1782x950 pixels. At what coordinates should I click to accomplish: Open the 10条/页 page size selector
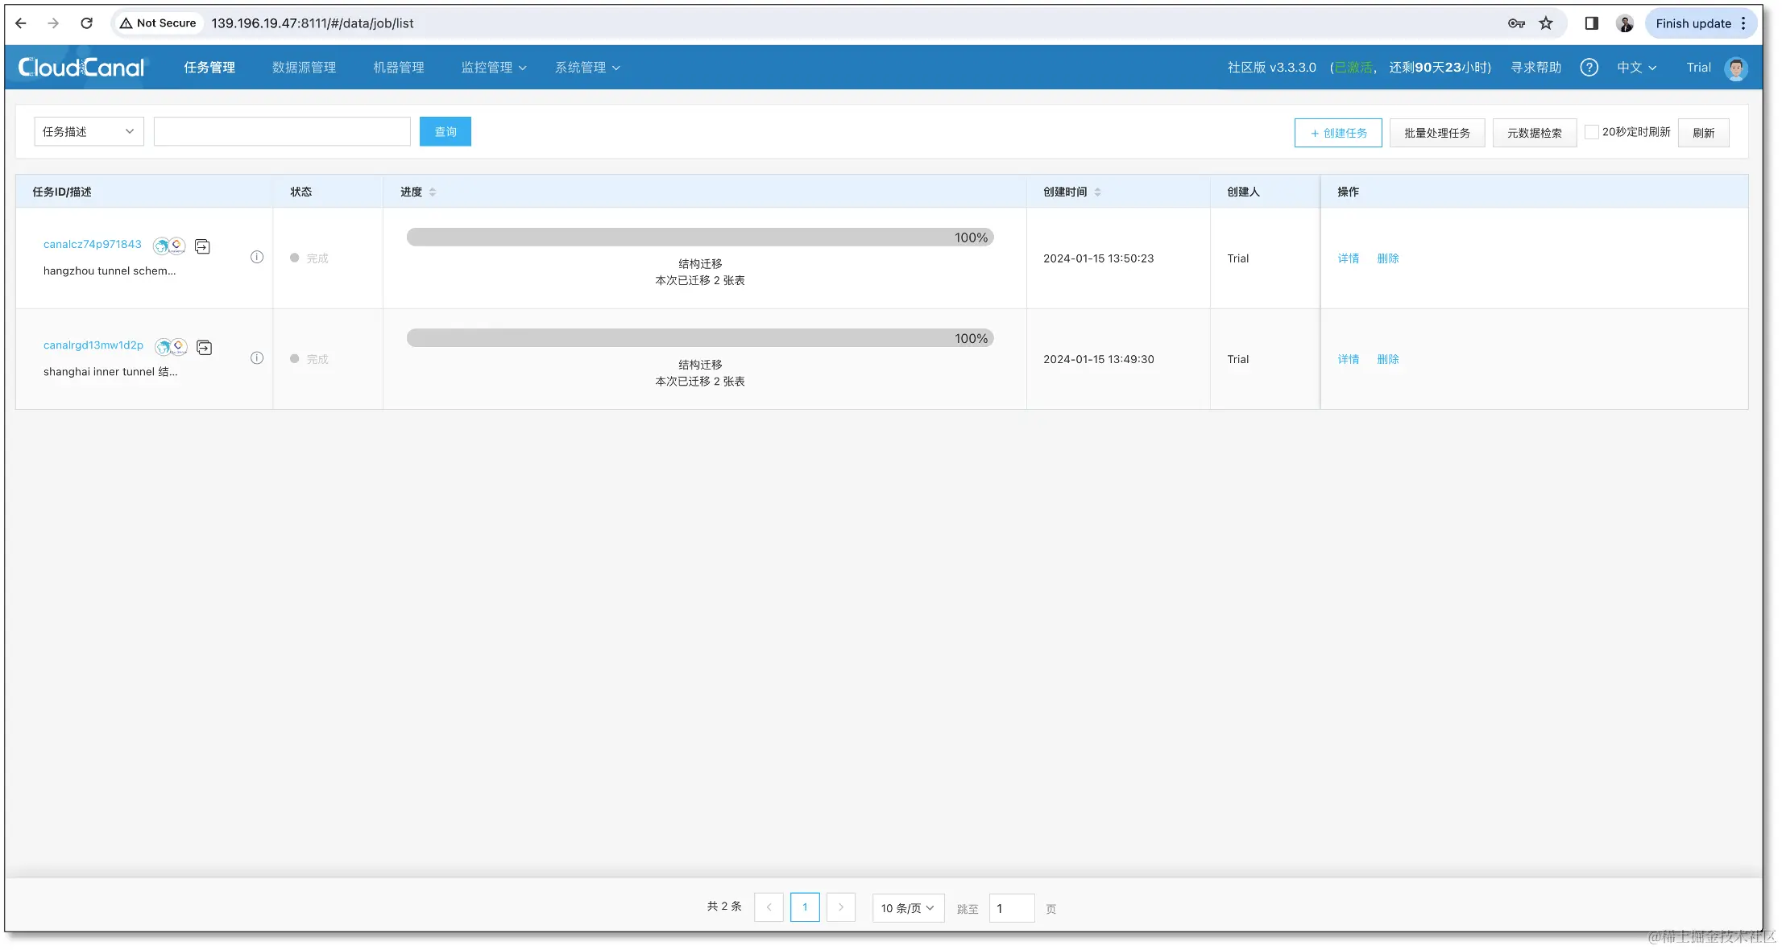coord(907,907)
